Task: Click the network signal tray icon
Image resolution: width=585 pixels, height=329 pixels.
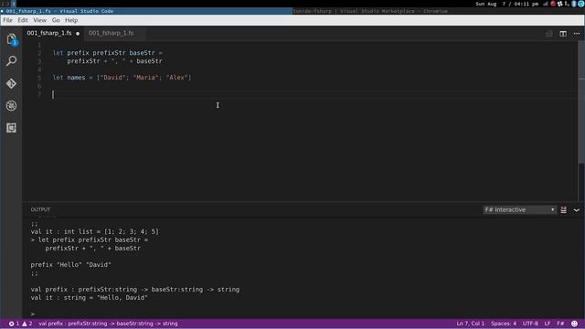Action: (546, 4)
